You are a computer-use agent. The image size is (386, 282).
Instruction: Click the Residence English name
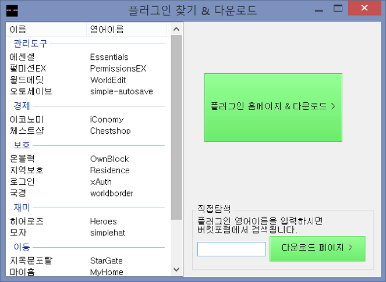pos(110,170)
